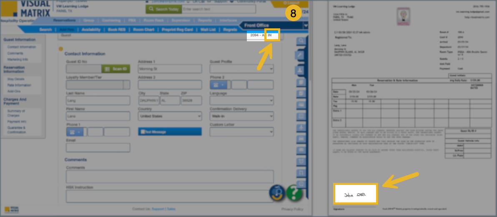Screen dimensions: 497x217
Task: Click the airplane icon in right sidebar
Action: [301, 127]
